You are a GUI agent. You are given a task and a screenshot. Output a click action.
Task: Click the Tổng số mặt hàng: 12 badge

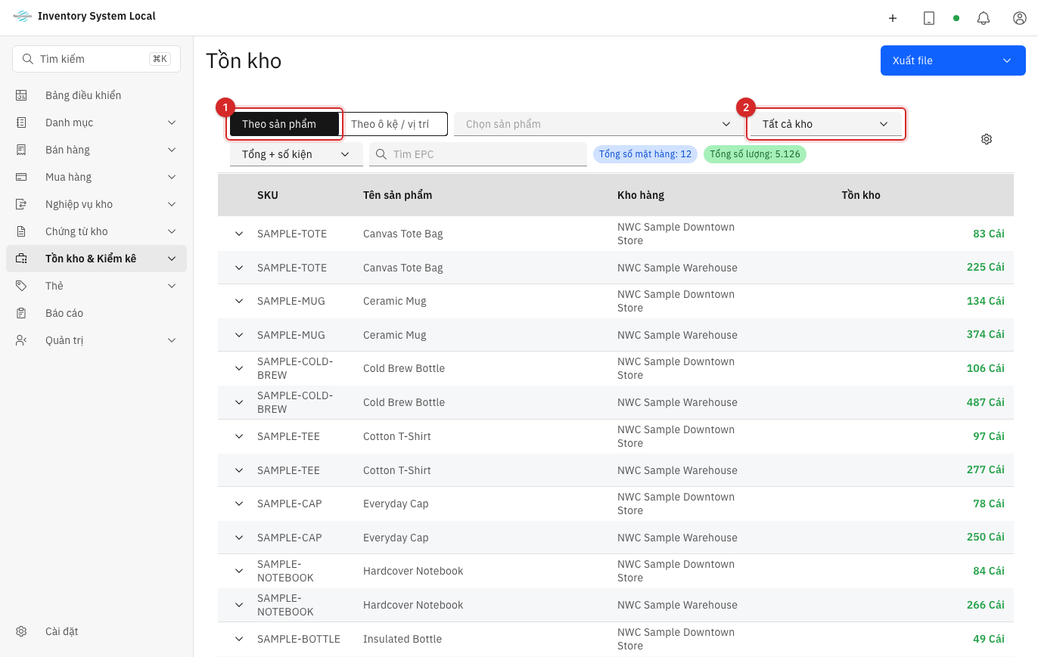pos(645,154)
